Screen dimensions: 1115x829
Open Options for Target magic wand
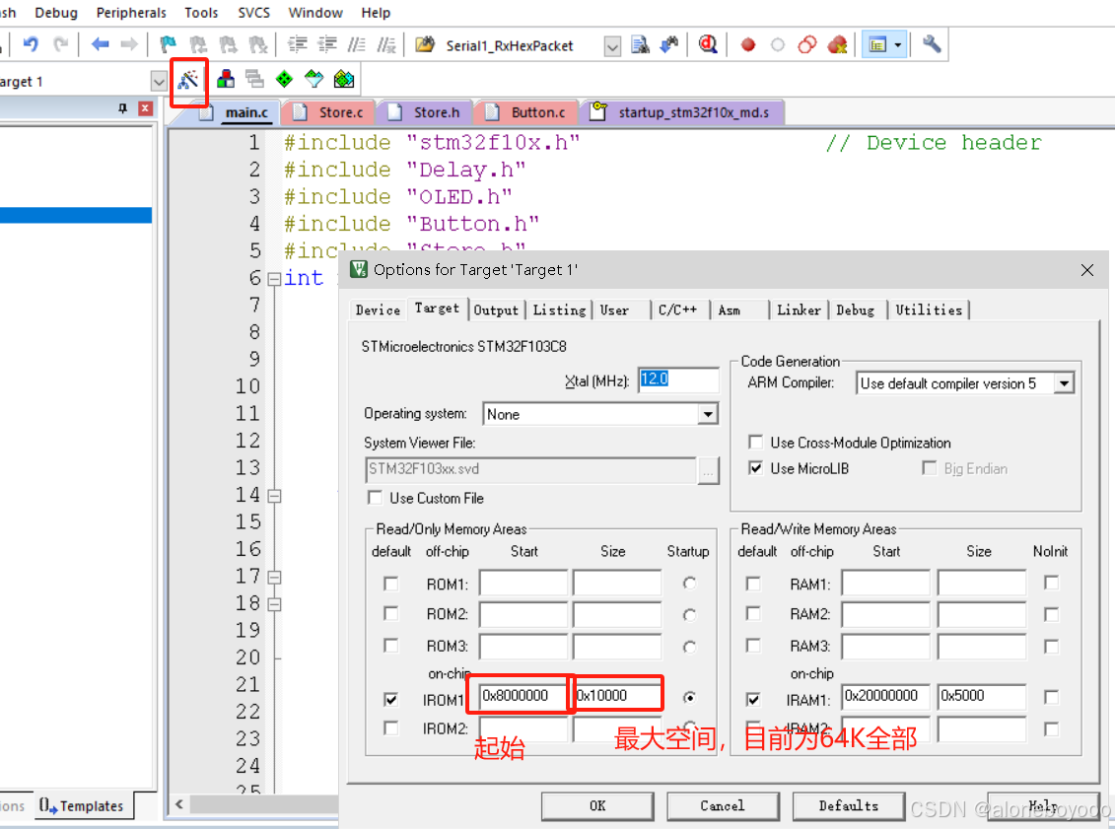click(x=188, y=80)
